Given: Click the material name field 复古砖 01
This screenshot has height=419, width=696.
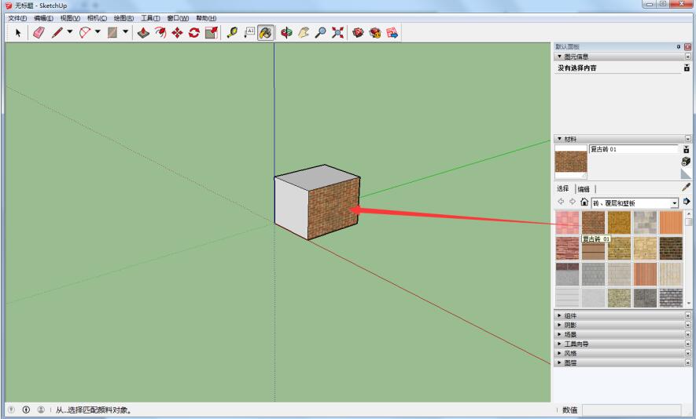Looking at the screenshot, I should 633,149.
